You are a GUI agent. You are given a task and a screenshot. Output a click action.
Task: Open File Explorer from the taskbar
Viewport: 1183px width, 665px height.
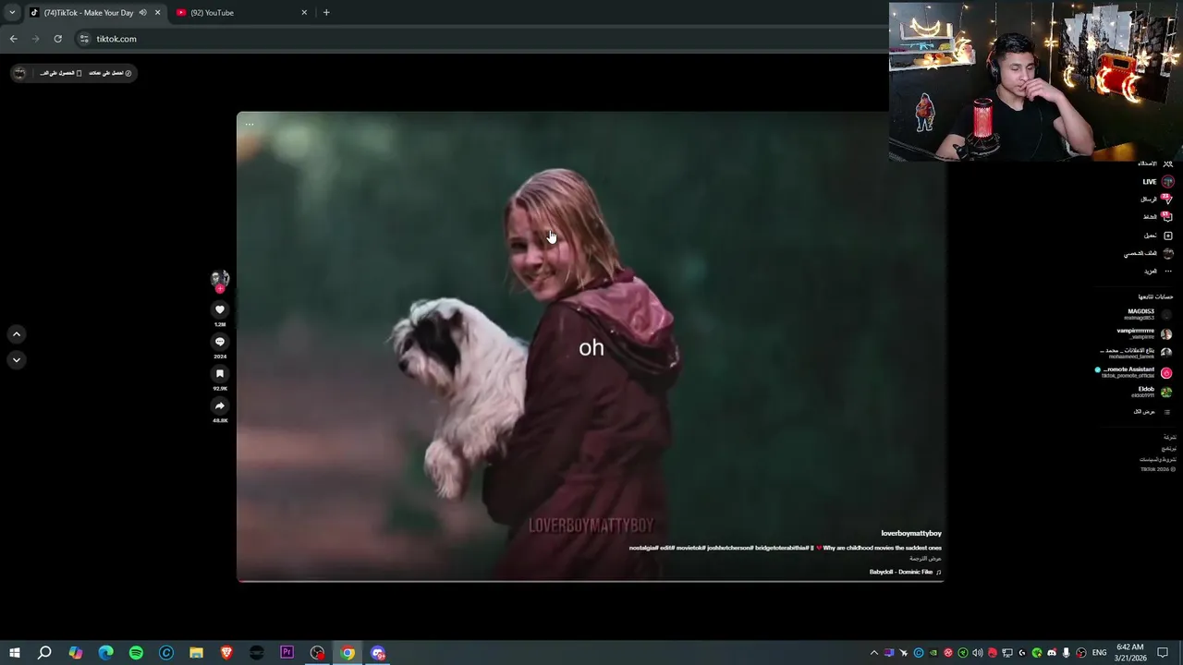(x=196, y=653)
